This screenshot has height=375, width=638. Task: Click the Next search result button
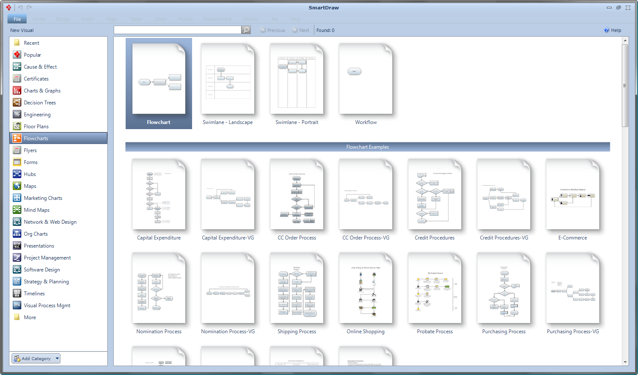301,30
